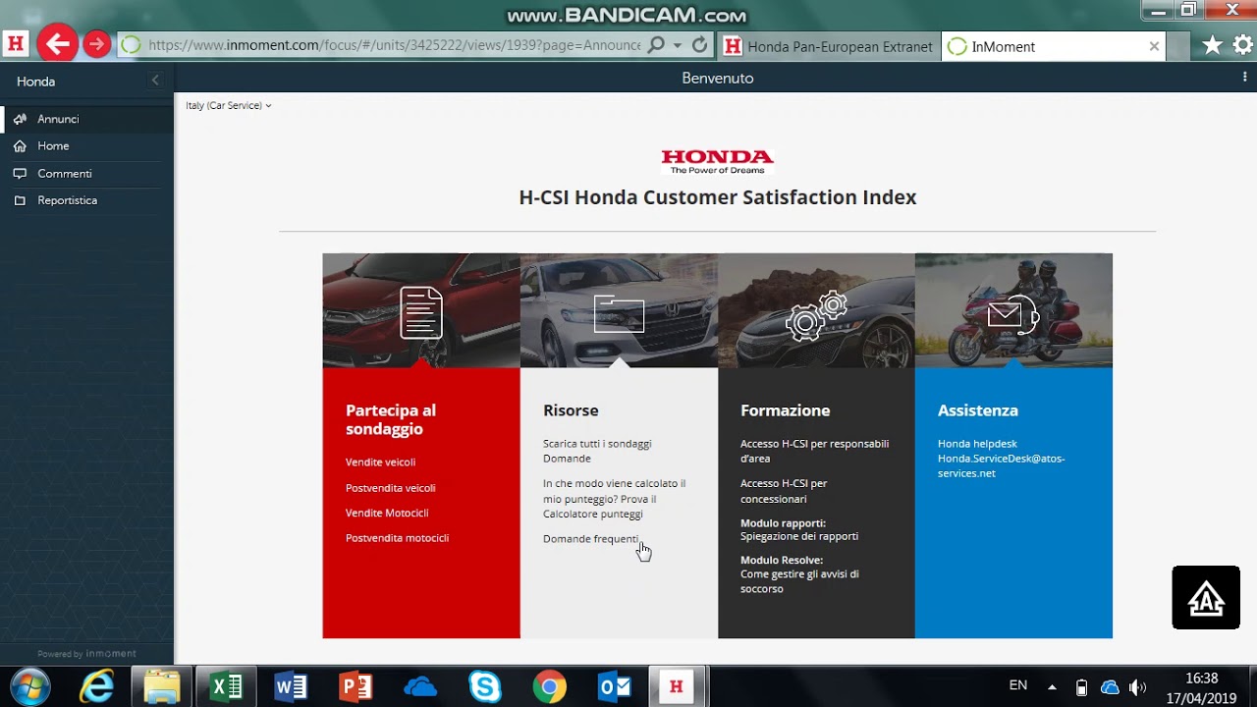Open Come gestire gli avvisi di soccorso
This screenshot has height=707, width=1257.
click(799, 581)
